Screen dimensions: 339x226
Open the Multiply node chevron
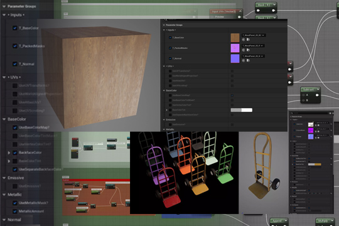click(x=332, y=220)
